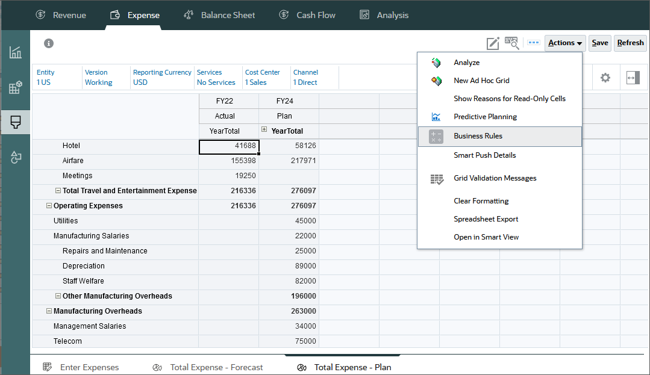Click the Refresh button
650x375 pixels.
point(630,43)
